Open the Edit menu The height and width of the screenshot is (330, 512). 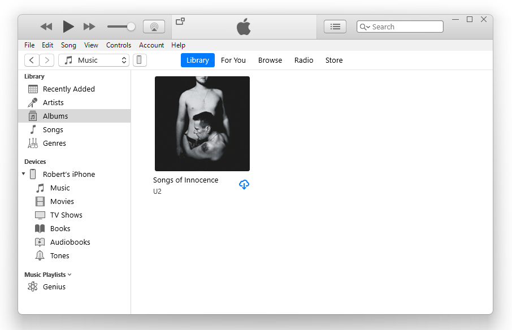pyautogui.click(x=47, y=45)
